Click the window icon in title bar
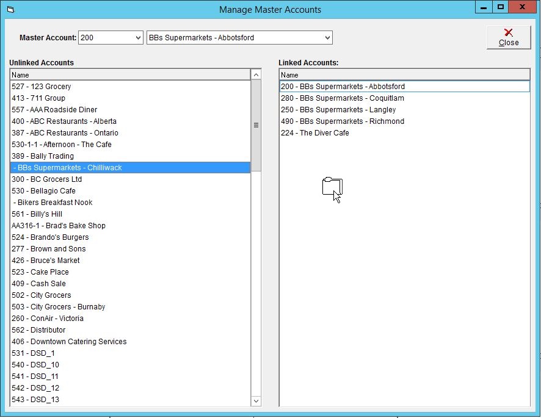The width and height of the screenshot is (541, 418). point(10,9)
